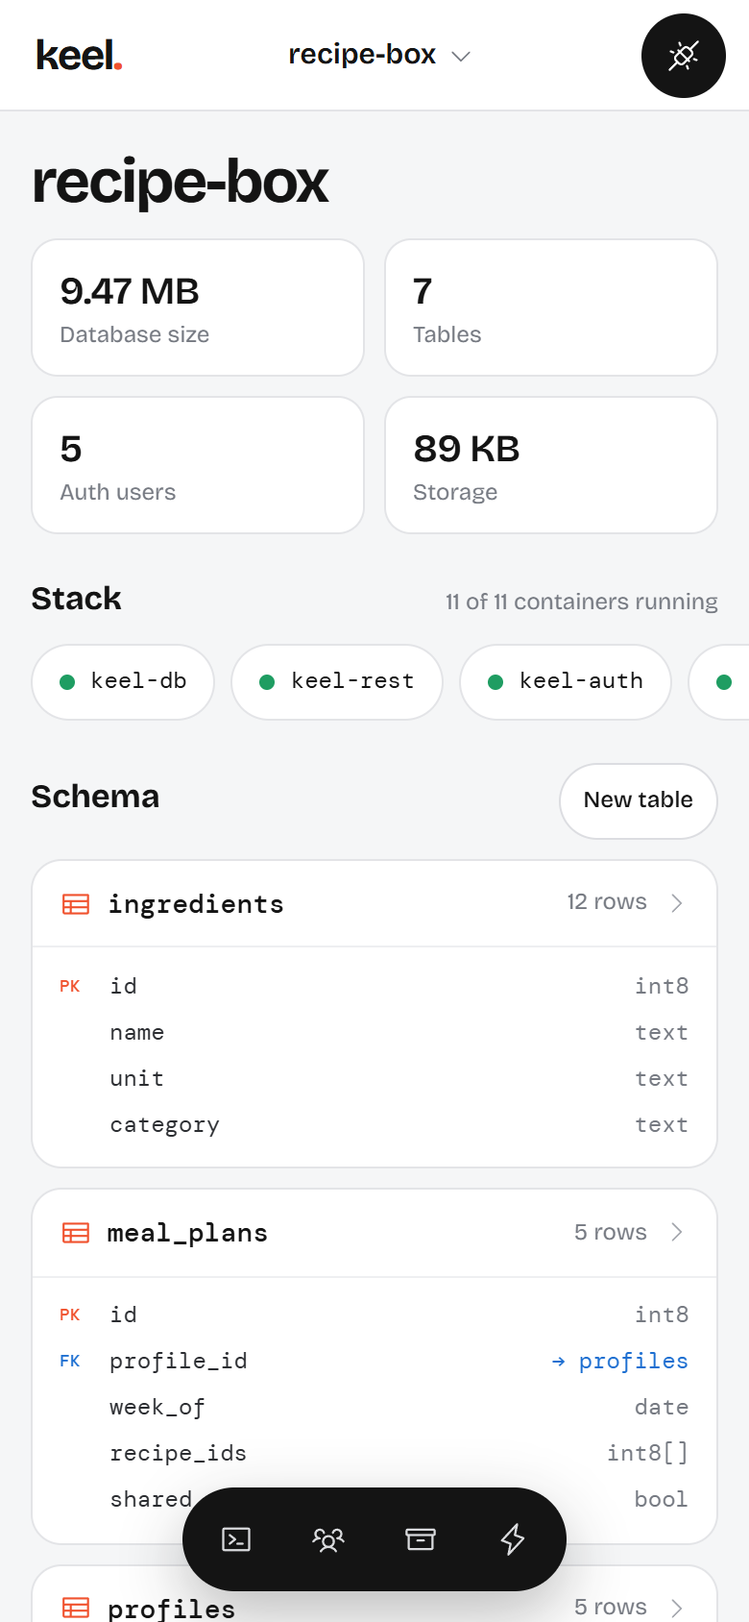Select the 'week_of' column row

[374, 1408]
